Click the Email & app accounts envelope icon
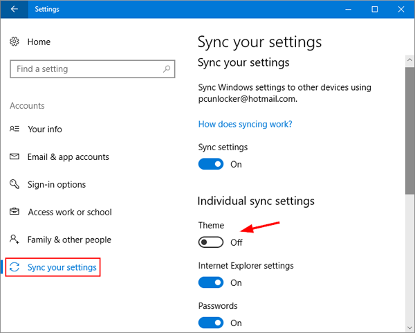 point(15,157)
